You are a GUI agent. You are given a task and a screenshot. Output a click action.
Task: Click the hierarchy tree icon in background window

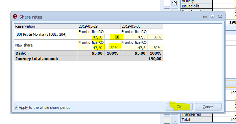coord(174,3)
